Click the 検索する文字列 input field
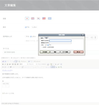99x105 pixels. [60, 41]
